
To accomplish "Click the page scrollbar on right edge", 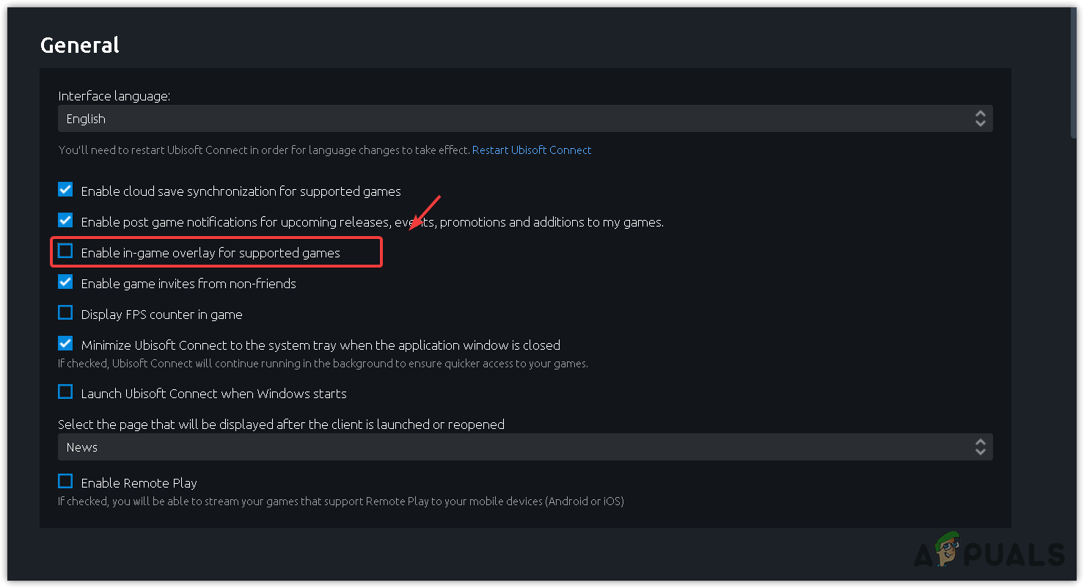I will point(1074,73).
